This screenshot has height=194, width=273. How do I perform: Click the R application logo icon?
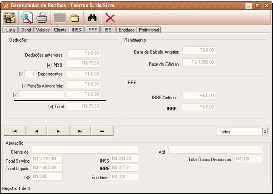tap(6, 6)
